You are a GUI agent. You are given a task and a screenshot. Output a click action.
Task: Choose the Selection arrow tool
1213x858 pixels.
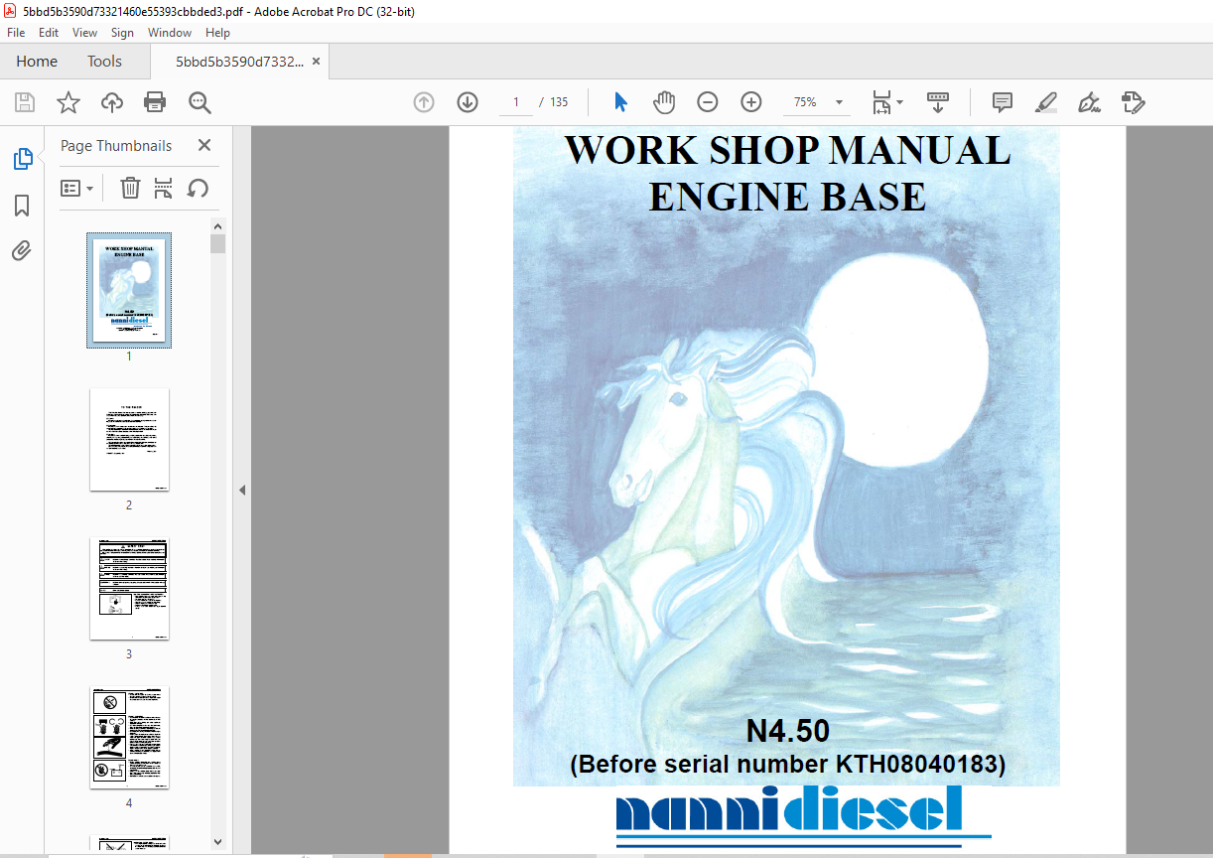pos(621,102)
